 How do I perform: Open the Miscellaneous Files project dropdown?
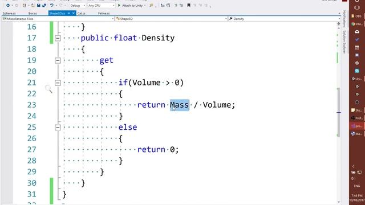(x=58, y=19)
